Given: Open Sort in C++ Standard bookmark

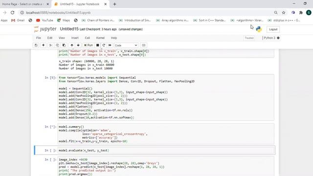Looking at the screenshot, I should (x=210, y=21).
